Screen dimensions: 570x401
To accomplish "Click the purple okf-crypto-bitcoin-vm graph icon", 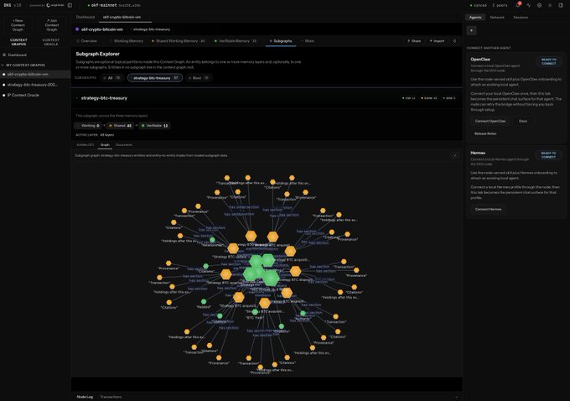I will click(77, 29).
